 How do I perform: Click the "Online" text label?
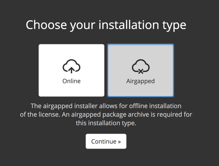coord(71,81)
